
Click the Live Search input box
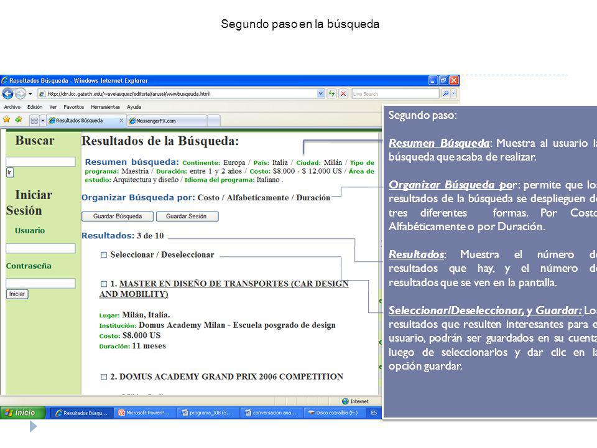click(x=396, y=94)
